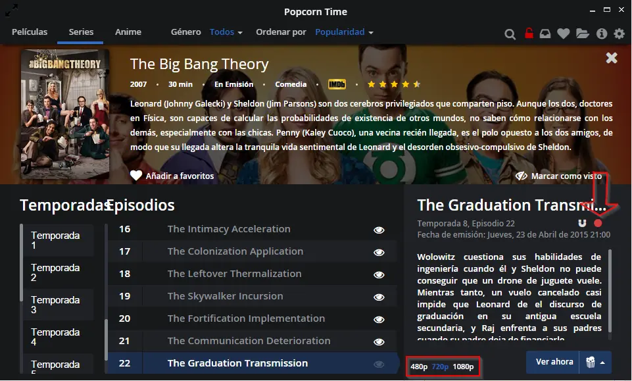Open the torrent collection folder icon
This screenshot has height=381, width=632.
pos(583,34)
